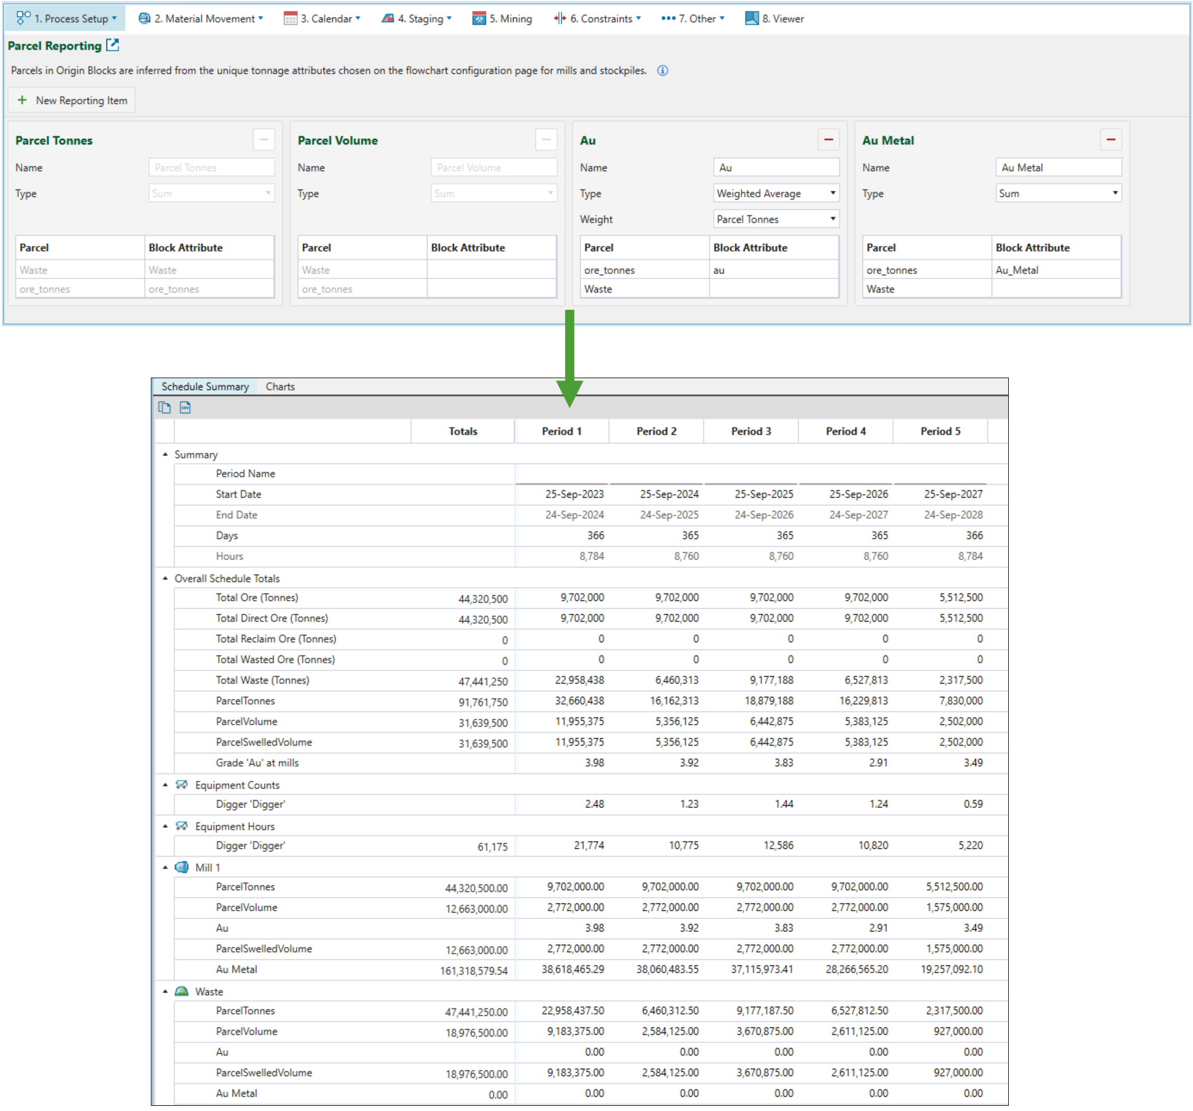Click the CSV export icon
Image resolution: width=1193 pixels, height=1111 pixels.
tap(185, 407)
